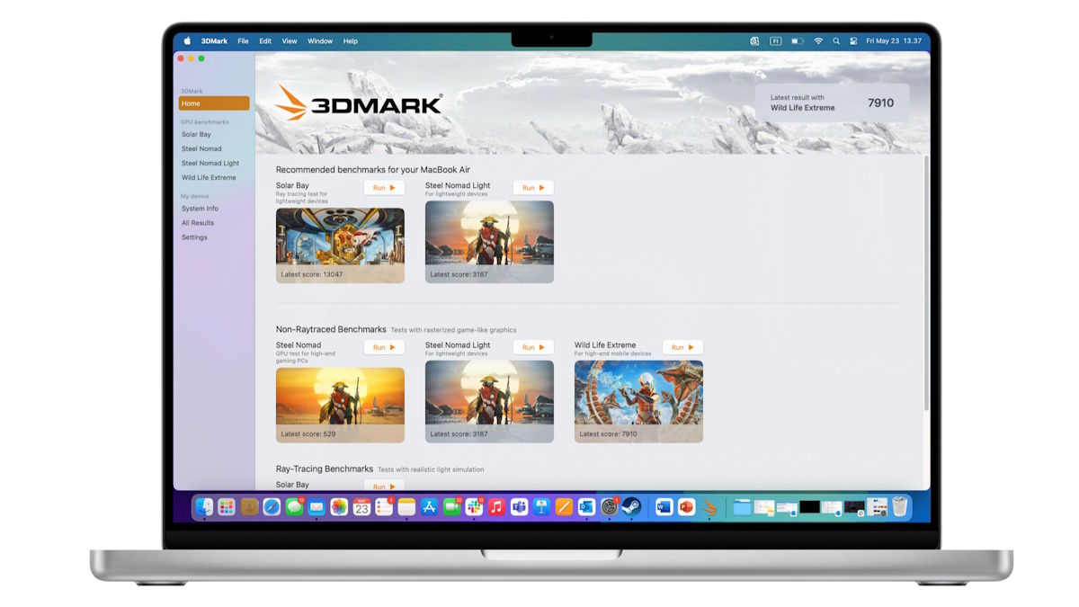Open Microsoft Teams in the dock

519,507
